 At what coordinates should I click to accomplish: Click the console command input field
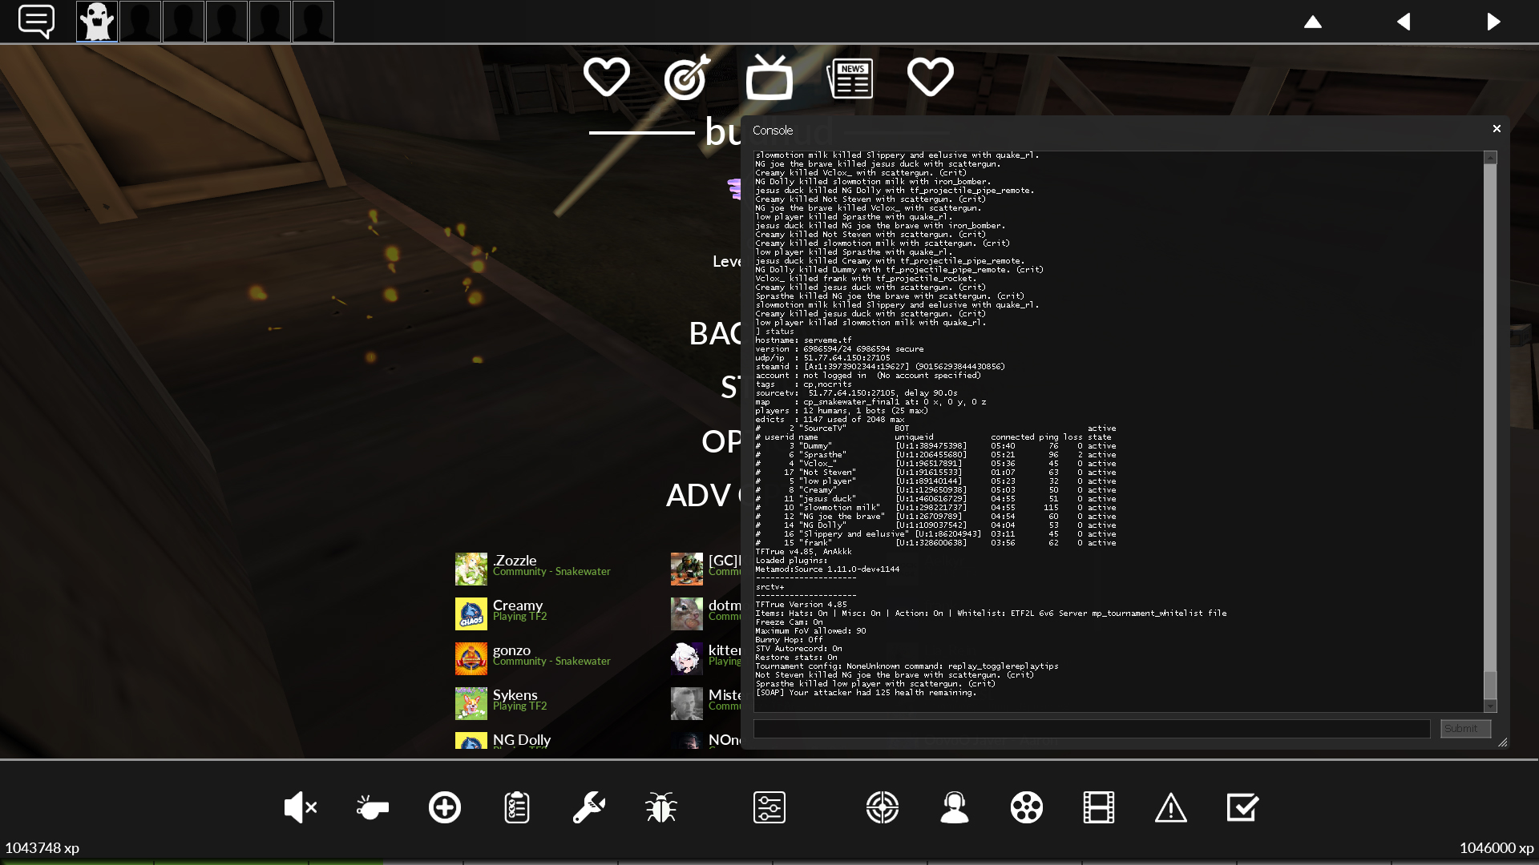click(1092, 729)
